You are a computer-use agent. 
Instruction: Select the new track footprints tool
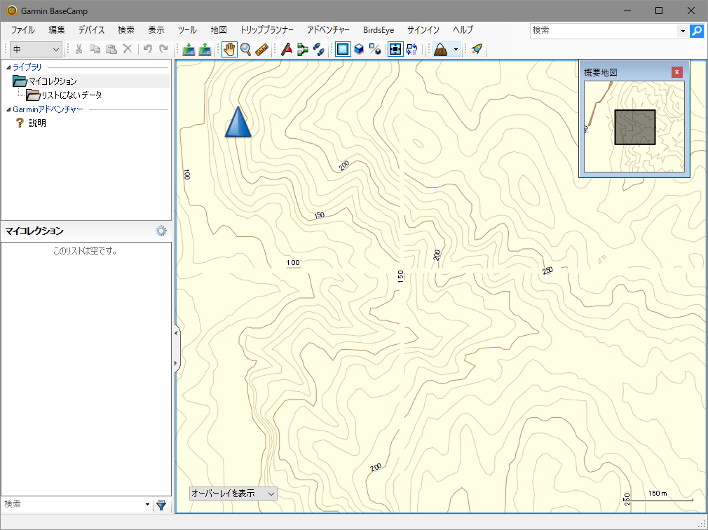319,49
